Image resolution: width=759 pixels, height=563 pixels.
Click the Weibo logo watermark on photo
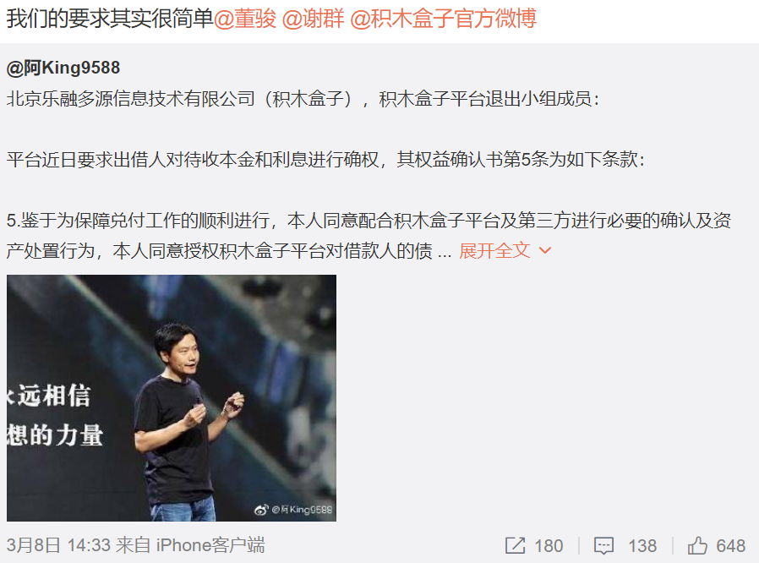pos(261,509)
